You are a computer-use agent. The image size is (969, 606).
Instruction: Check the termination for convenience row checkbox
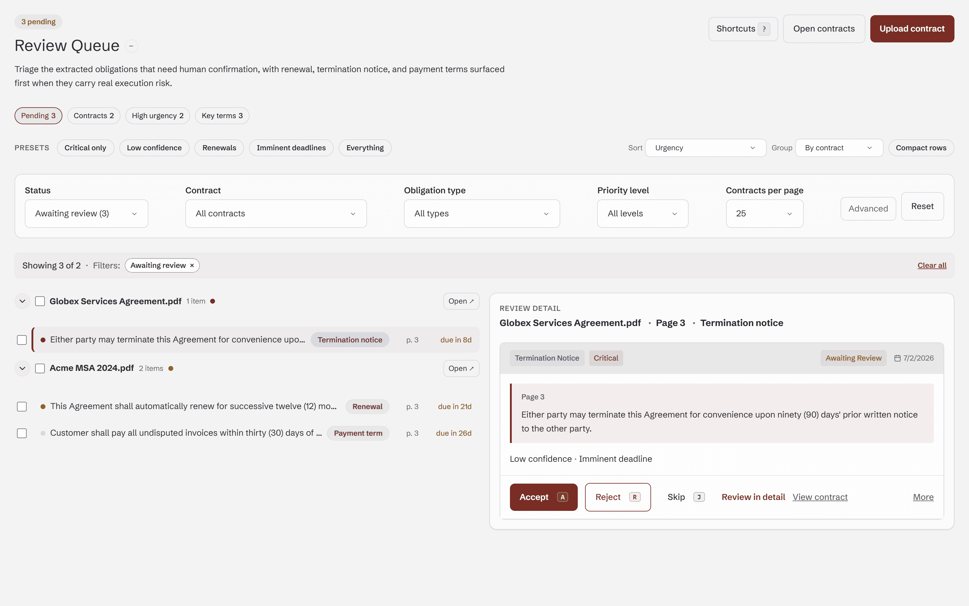click(x=22, y=340)
